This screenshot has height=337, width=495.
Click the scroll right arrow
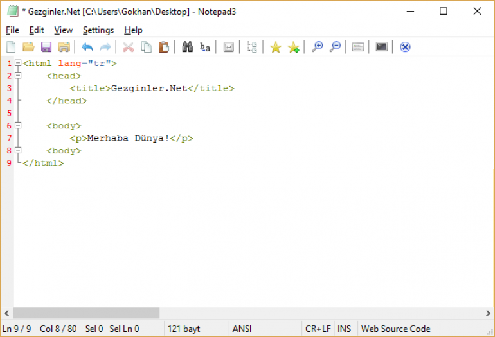coord(488,313)
